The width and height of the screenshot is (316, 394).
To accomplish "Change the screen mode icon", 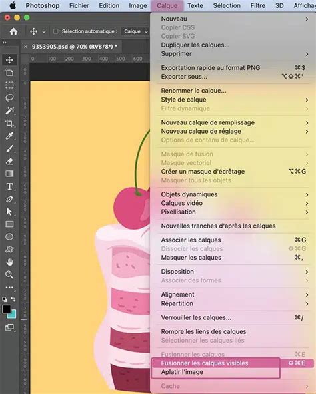I will click(x=9, y=327).
